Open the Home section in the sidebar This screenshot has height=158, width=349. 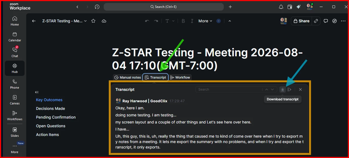pos(15,21)
